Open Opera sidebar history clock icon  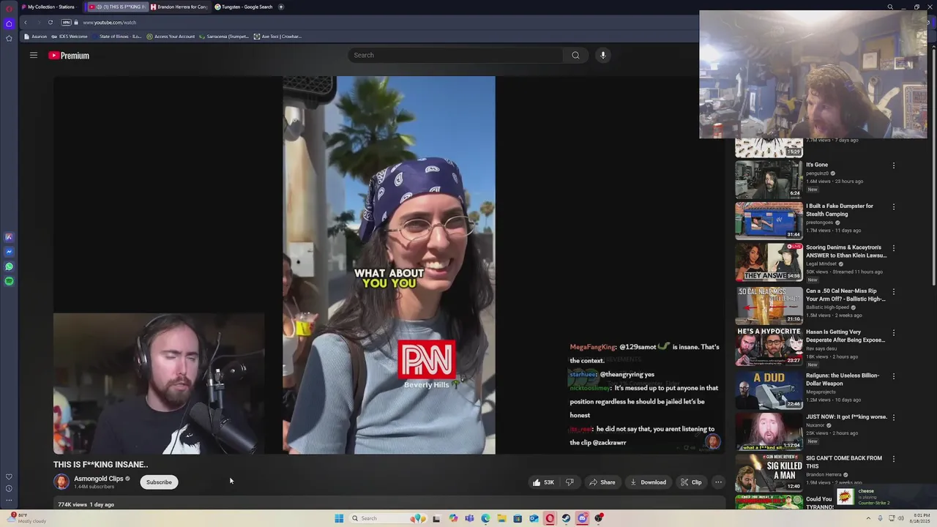click(9, 488)
